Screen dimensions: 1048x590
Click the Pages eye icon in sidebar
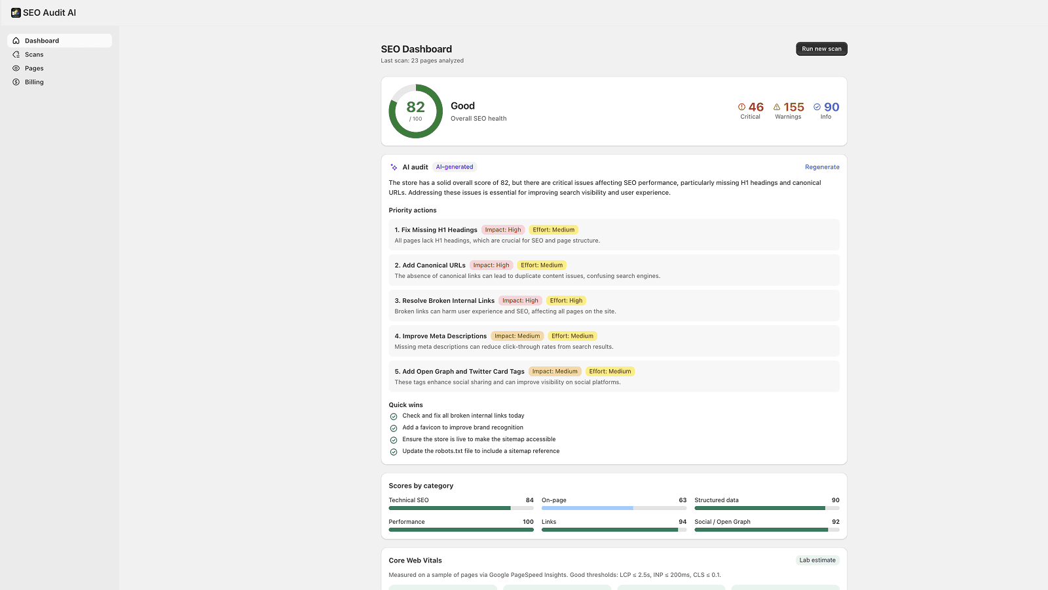(x=16, y=68)
